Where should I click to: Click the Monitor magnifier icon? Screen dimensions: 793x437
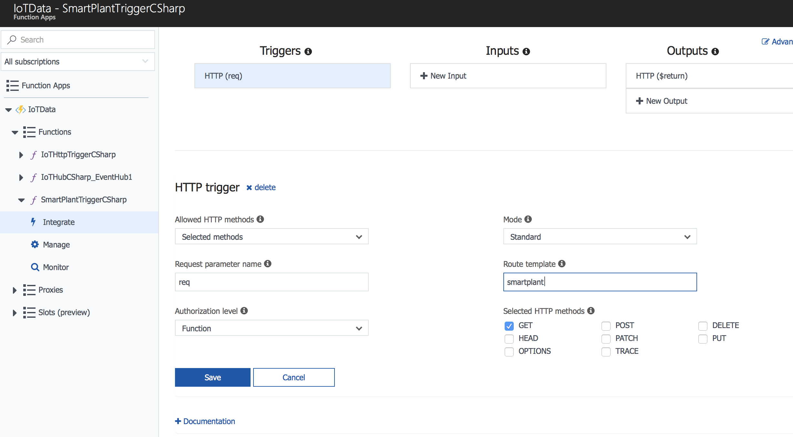coord(35,267)
